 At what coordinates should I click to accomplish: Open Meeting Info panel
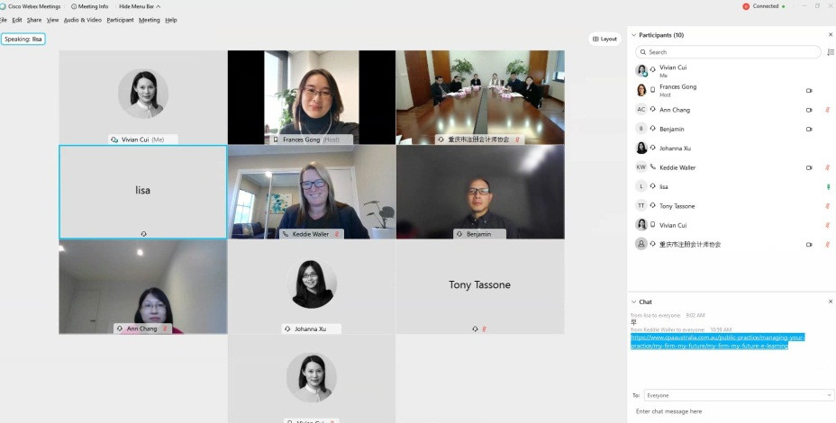[89, 6]
